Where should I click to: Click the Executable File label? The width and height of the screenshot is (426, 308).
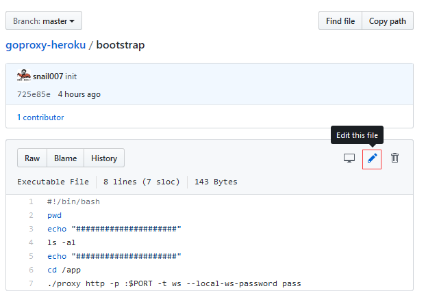(53, 182)
